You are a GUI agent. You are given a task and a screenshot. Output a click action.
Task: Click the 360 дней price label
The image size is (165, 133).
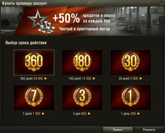(31, 78)
